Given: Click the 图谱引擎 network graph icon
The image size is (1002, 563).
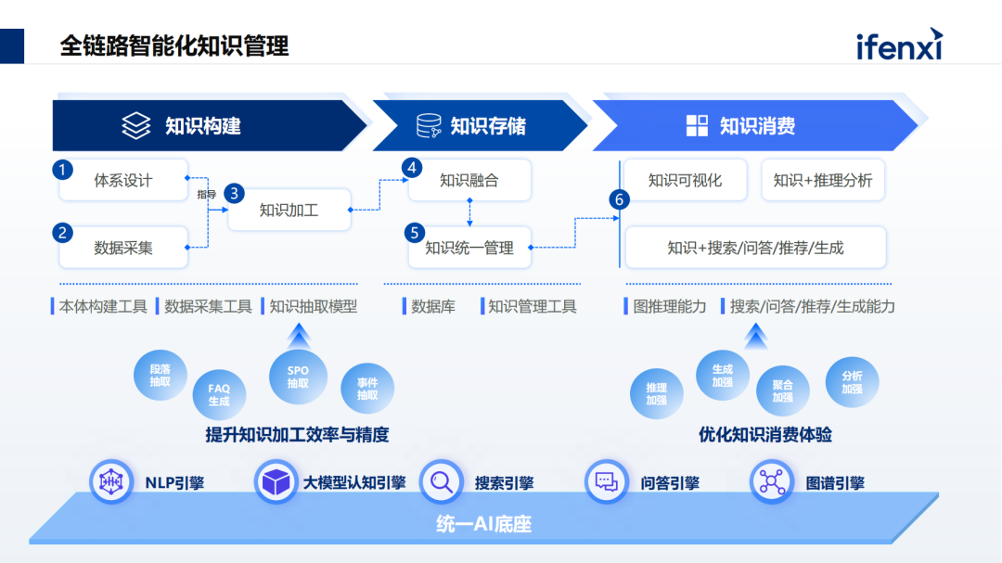Looking at the screenshot, I should 771,482.
